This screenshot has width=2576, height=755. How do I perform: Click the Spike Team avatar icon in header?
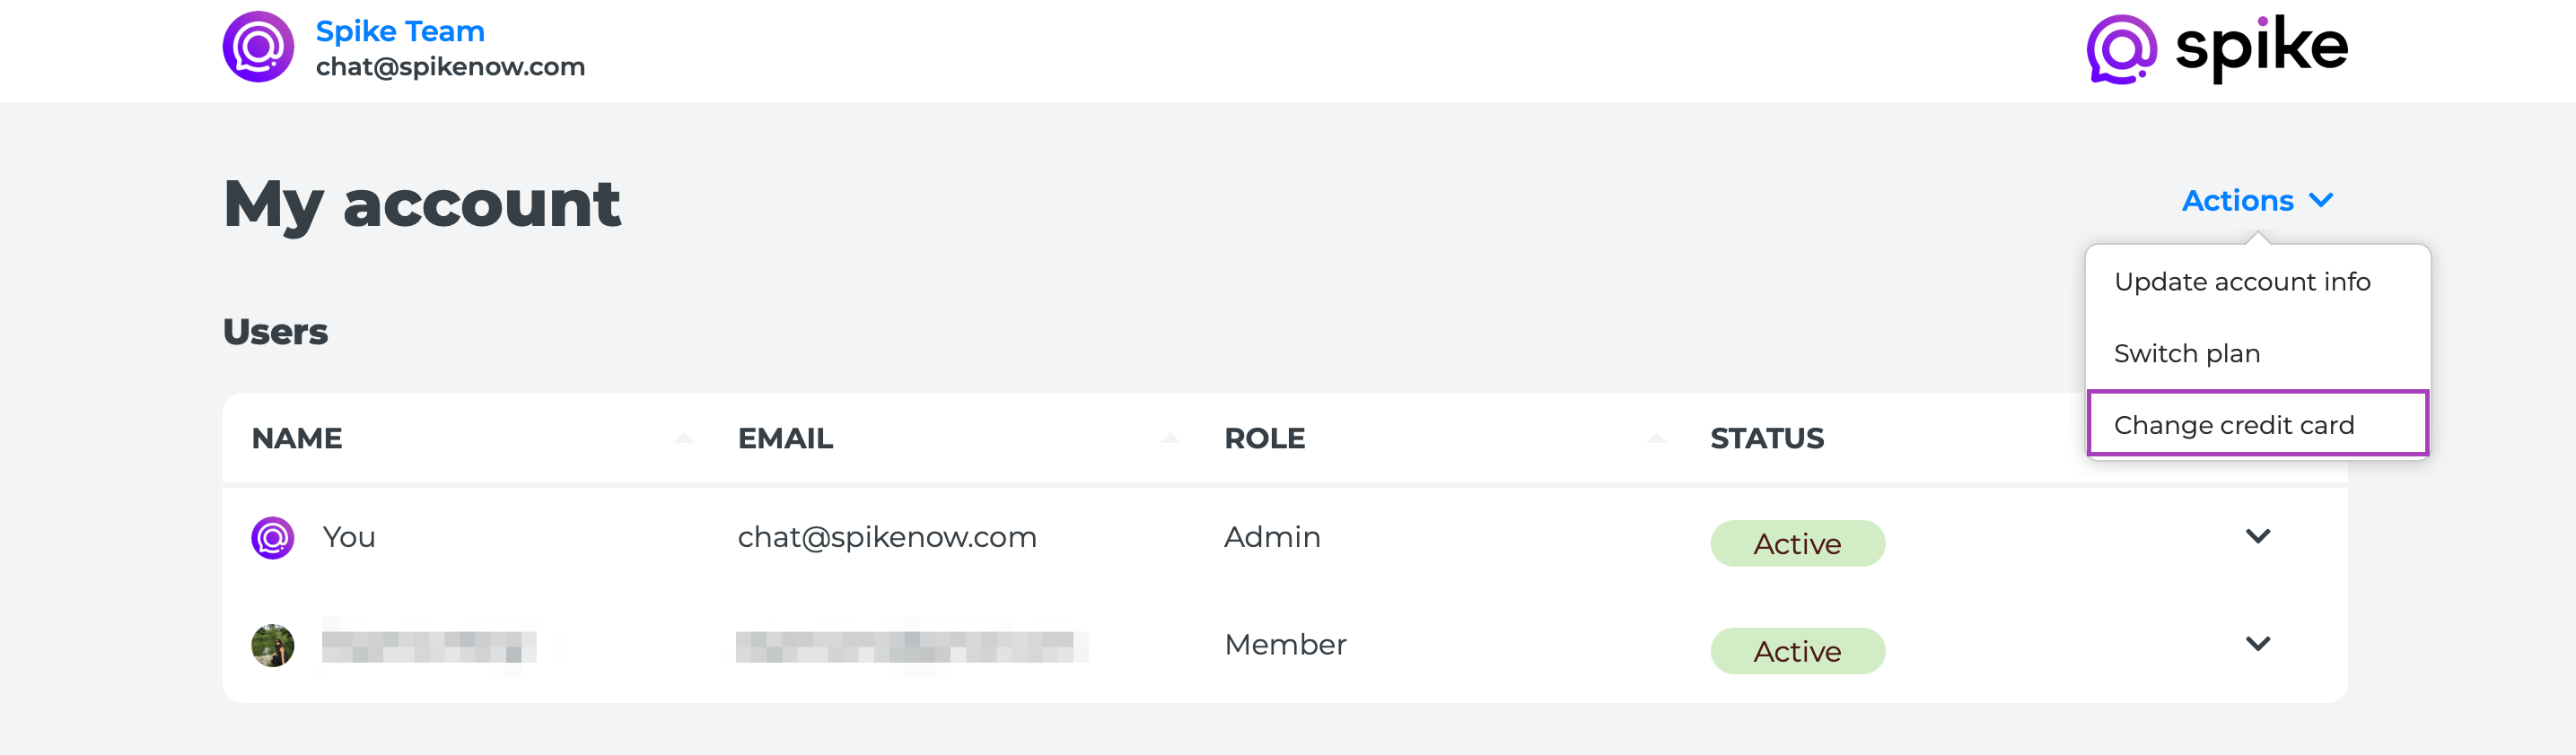pos(258,47)
